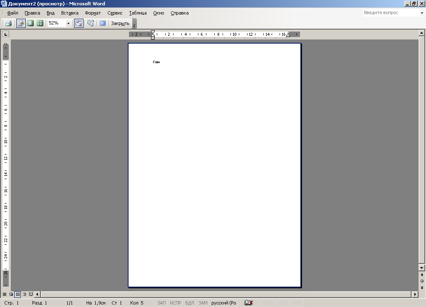
Task: Expand the toolbar options arrow after Закрыть
Action: (x=134, y=24)
